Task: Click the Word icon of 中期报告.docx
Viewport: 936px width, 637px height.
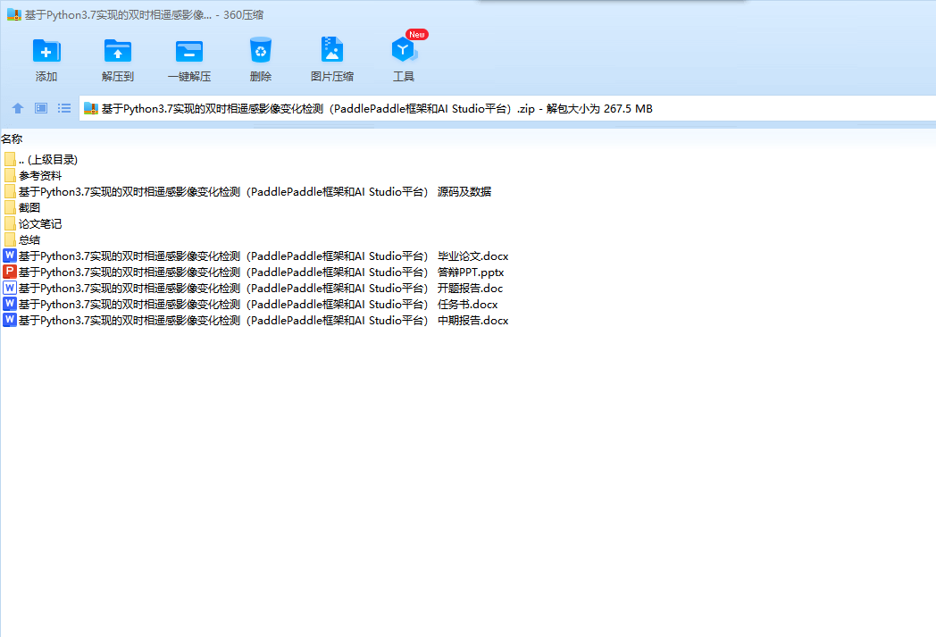Action: click(10, 320)
